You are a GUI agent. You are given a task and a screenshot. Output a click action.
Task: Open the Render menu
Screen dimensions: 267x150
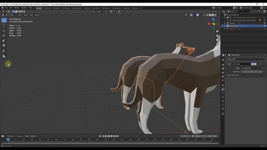pos(17,8)
